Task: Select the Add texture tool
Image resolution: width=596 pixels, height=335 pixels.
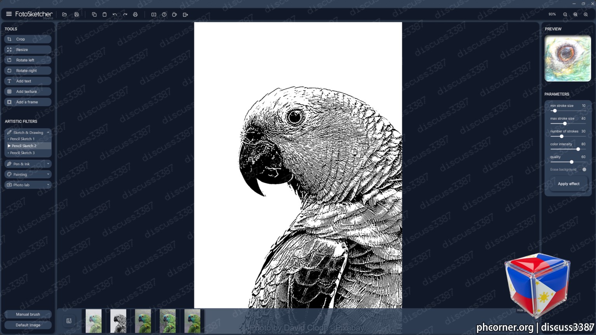Action: click(28, 92)
